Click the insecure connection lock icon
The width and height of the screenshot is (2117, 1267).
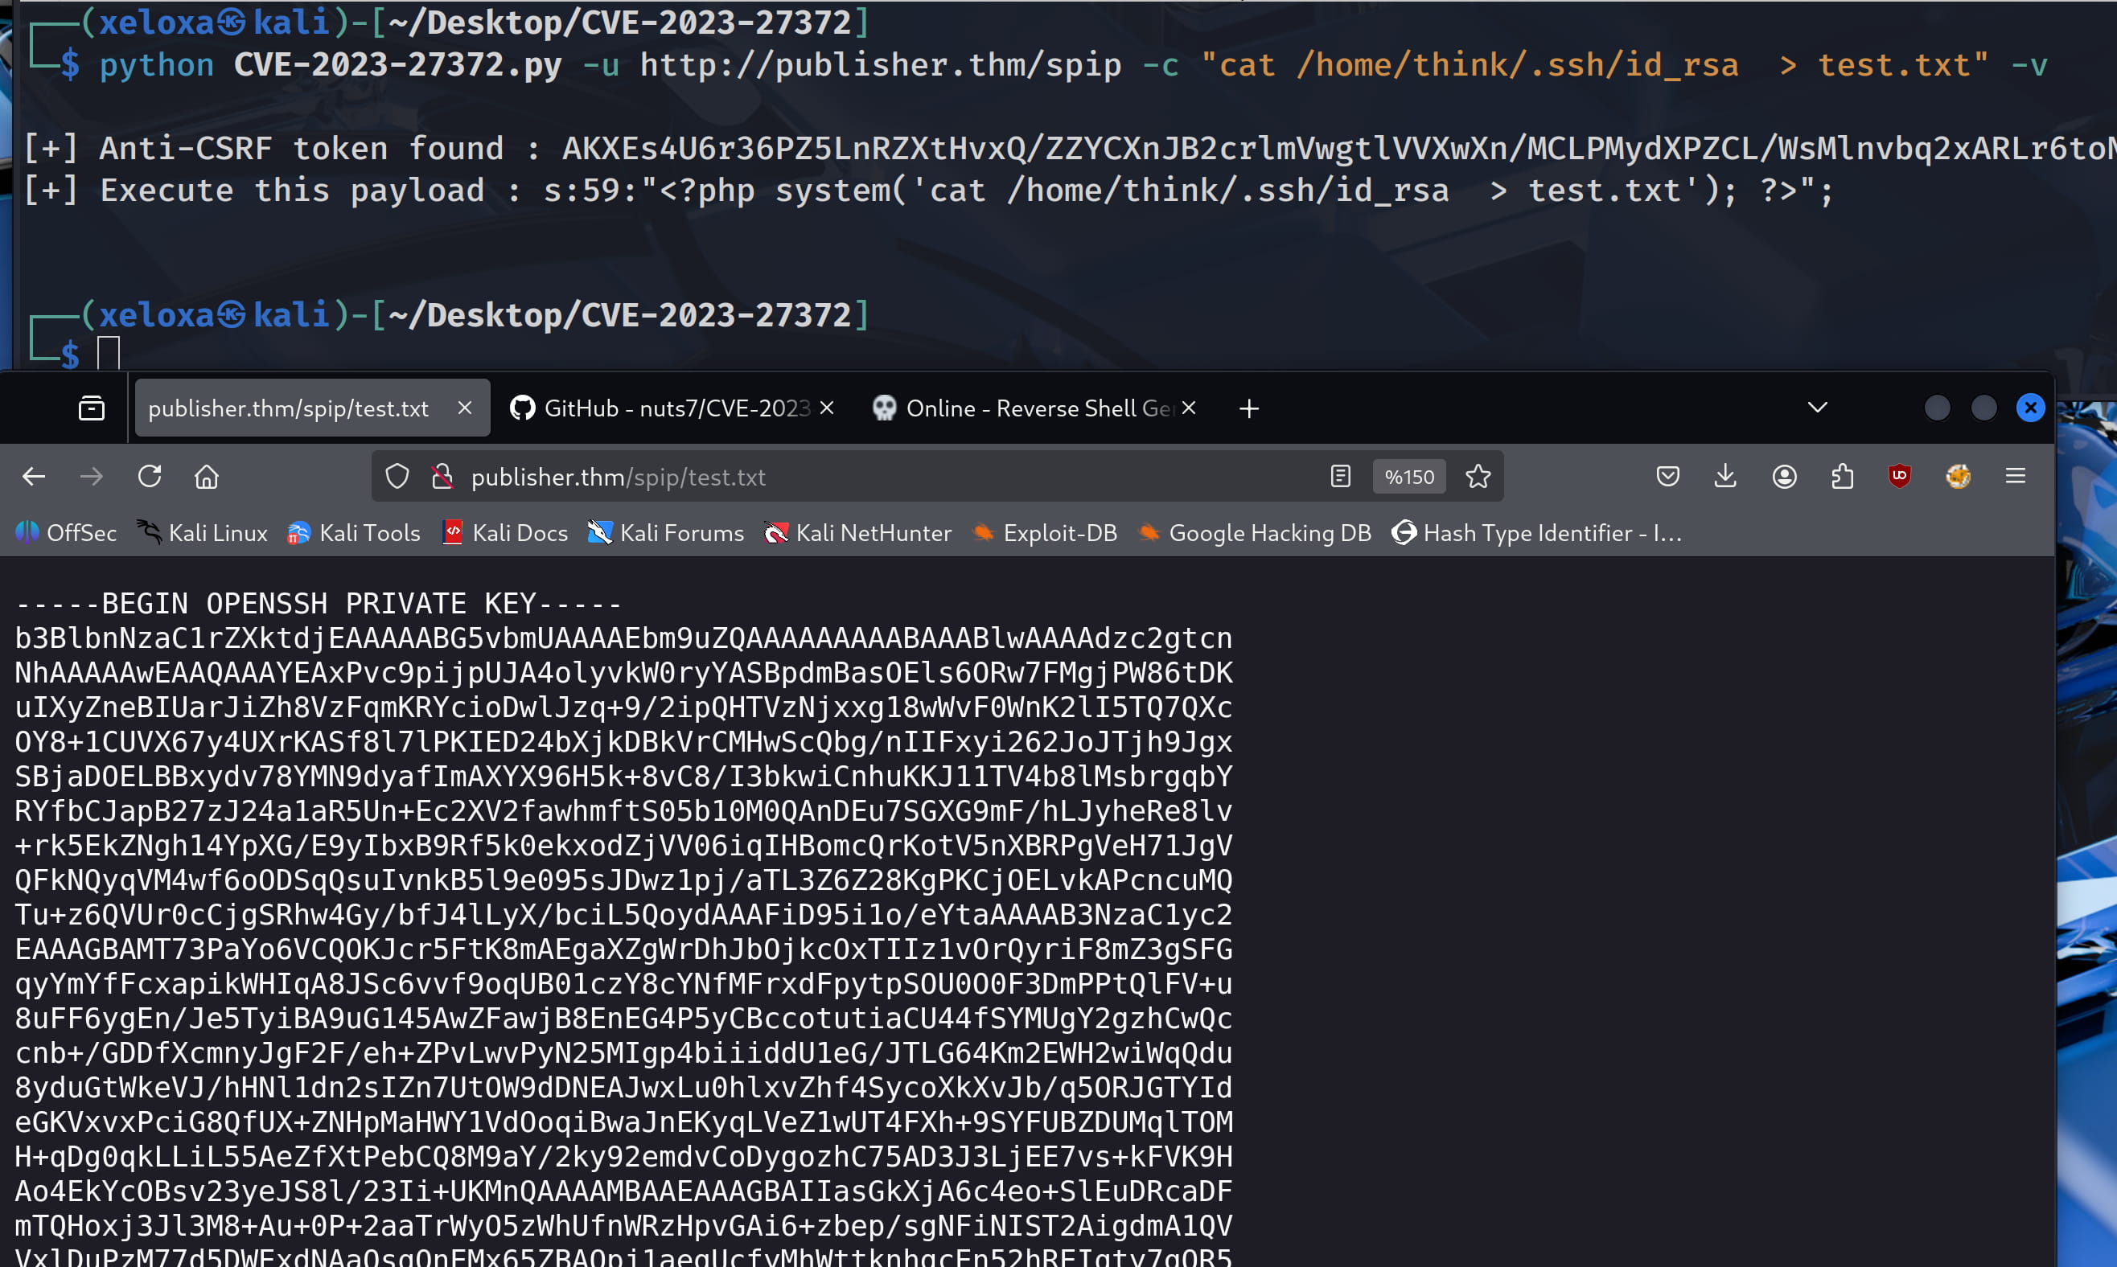442,477
